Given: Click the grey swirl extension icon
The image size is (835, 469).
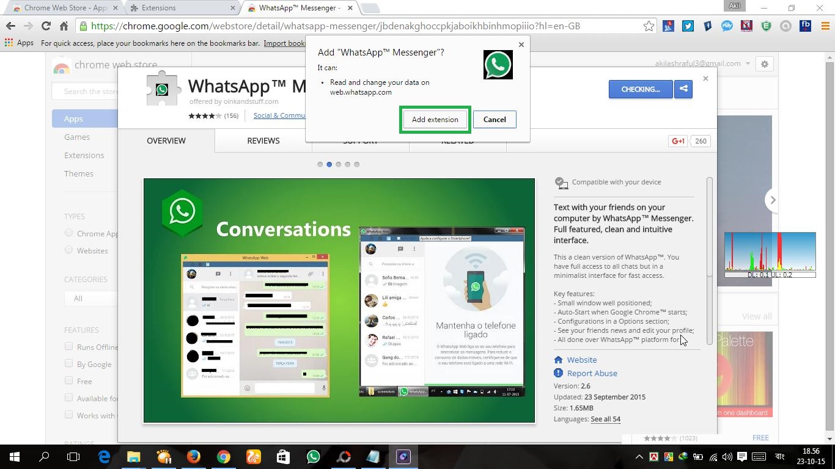Looking at the screenshot, I should 786,26.
